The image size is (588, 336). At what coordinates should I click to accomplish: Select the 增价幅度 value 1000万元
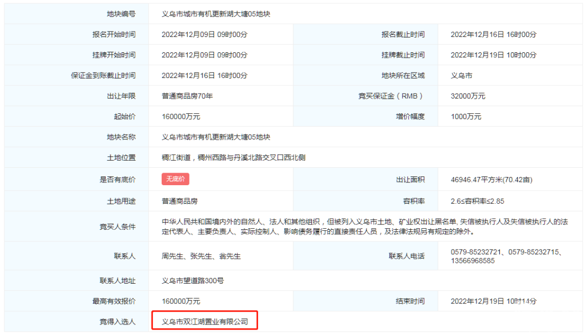(x=466, y=117)
